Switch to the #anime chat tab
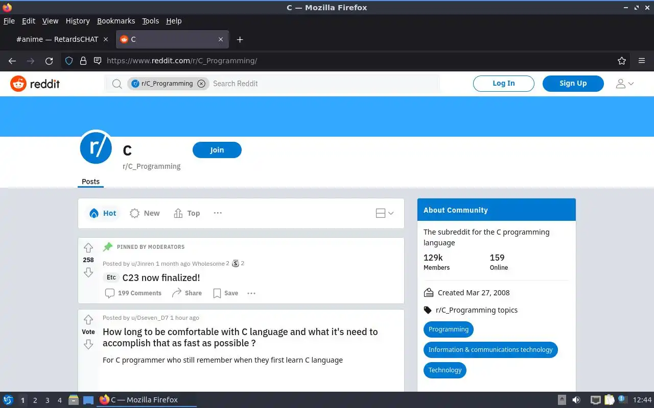Image resolution: width=654 pixels, height=408 pixels. coord(57,39)
